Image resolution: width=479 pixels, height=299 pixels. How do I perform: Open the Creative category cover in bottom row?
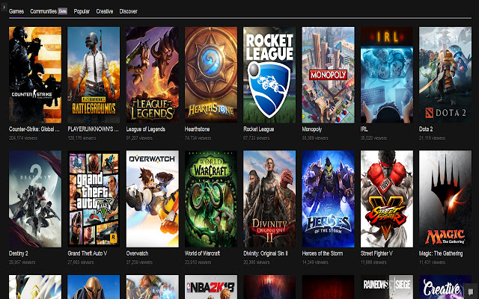[445, 287]
